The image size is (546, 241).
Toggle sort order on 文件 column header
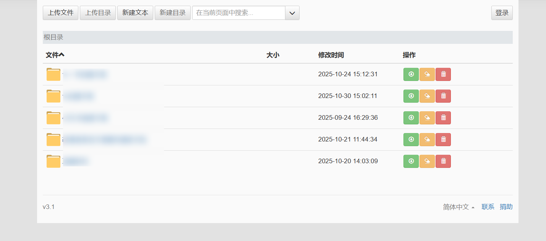[x=55, y=55]
